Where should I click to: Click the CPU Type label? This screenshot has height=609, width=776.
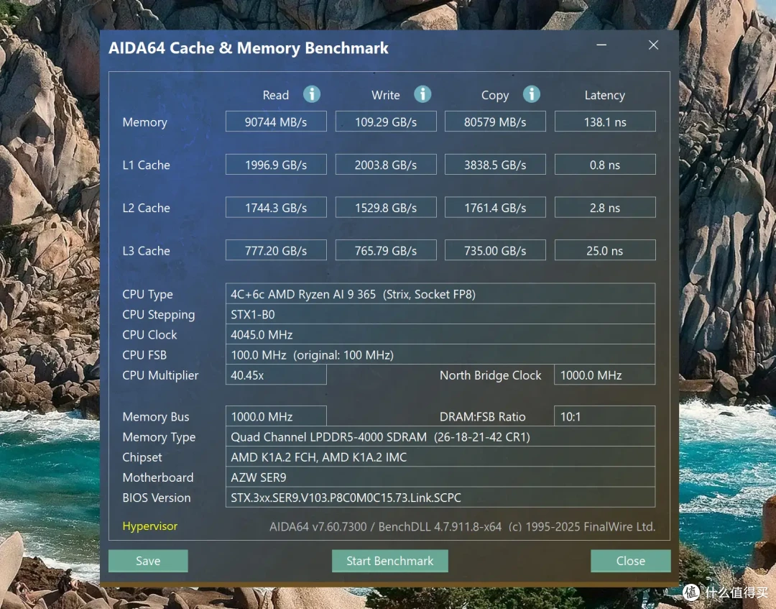click(x=147, y=295)
